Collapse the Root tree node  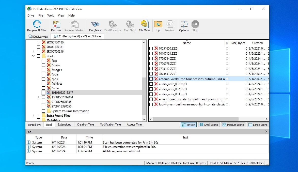click(34, 56)
